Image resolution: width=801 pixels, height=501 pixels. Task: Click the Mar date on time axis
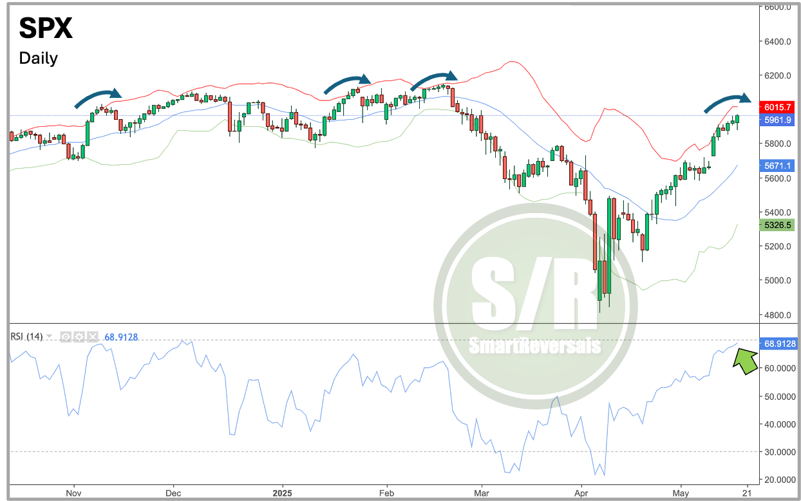[480, 493]
